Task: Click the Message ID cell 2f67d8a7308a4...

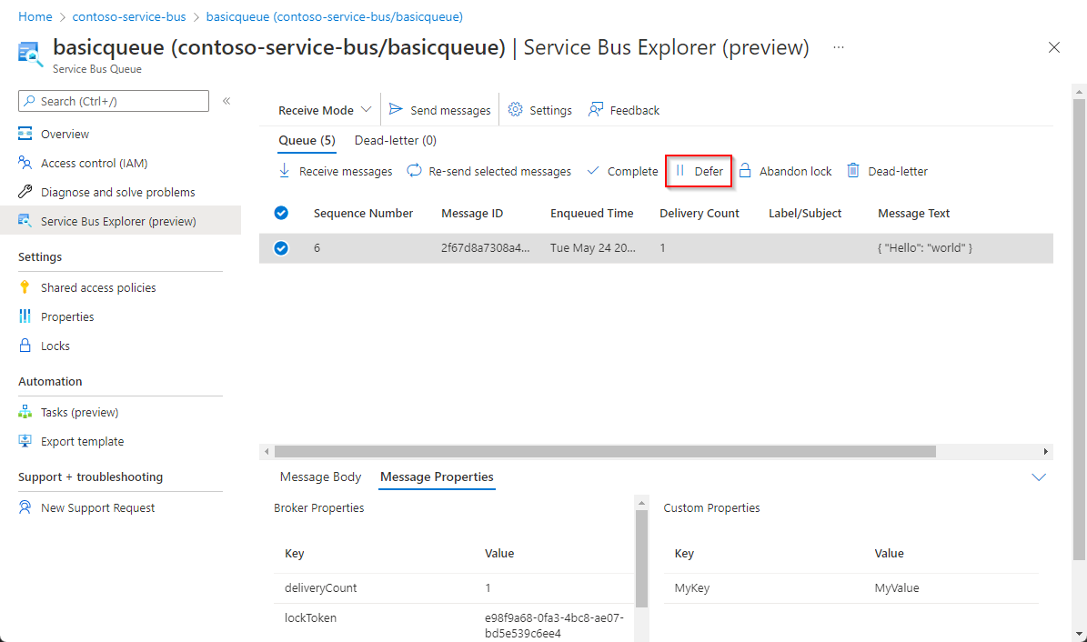Action: point(485,247)
